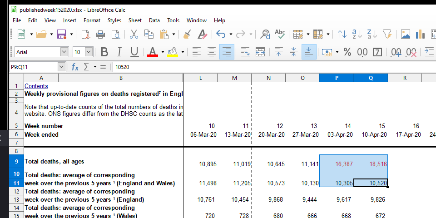Toggle Center Horizontally alignment
The image size is (436, 218).
(x=212, y=52)
